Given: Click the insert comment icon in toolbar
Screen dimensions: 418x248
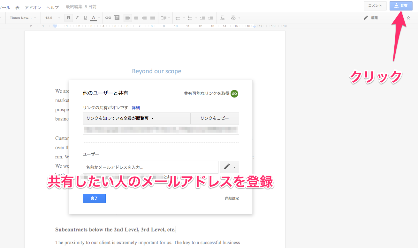Looking at the screenshot, I should (117, 18).
